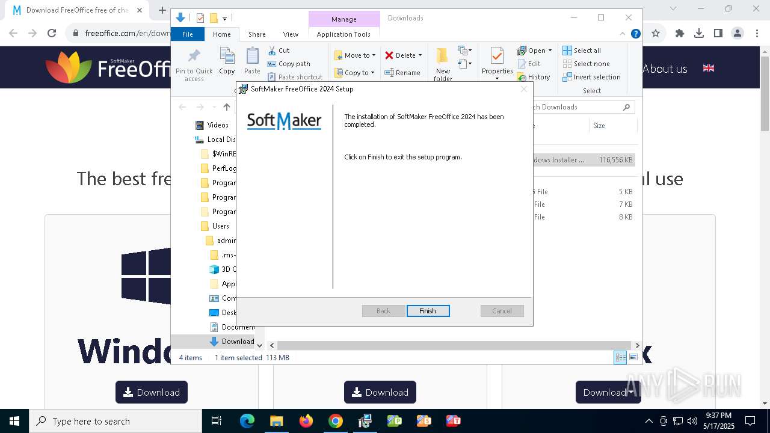The image size is (770, 433).
Task: Open the Delete dropdown arrow
Action: pyautogui.click(x=420, y=55)
